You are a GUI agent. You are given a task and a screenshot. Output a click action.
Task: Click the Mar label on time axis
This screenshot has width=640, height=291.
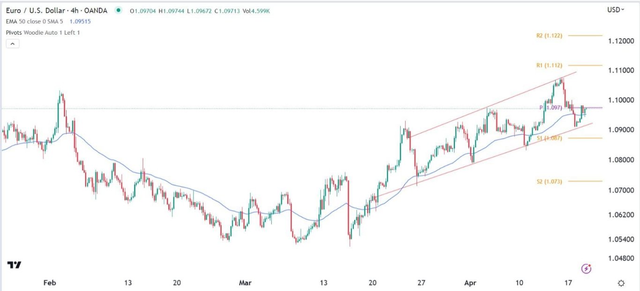click(x=245, y=283)
